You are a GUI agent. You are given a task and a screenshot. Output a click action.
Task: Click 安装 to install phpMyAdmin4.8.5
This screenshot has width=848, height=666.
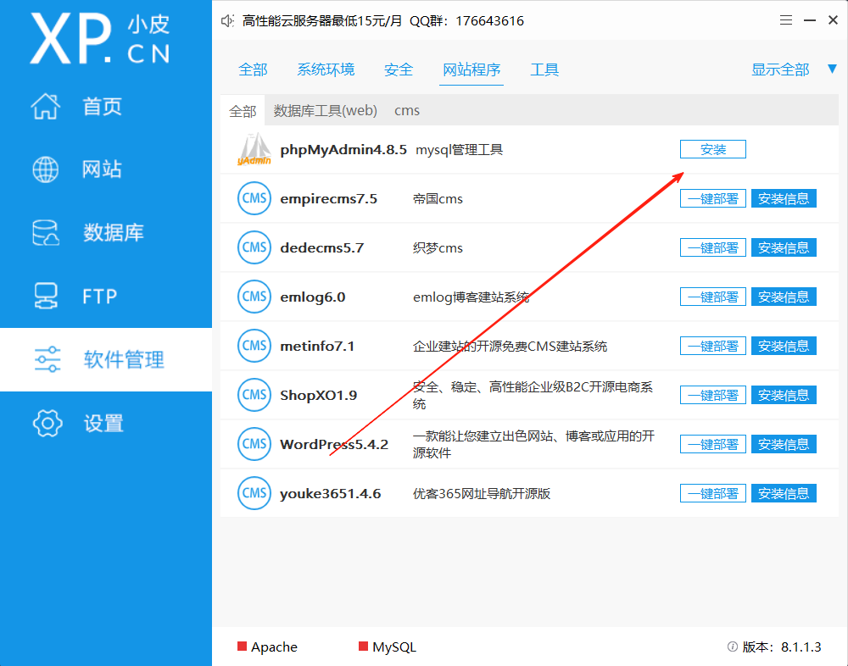(x=712, y=148)
